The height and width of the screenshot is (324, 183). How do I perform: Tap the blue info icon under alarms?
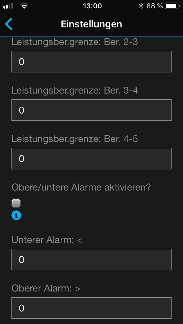click(16, 216)
